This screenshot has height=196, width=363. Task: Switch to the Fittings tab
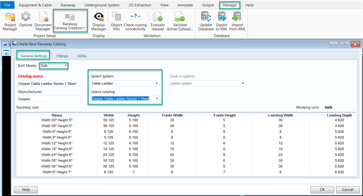(63, 56)
